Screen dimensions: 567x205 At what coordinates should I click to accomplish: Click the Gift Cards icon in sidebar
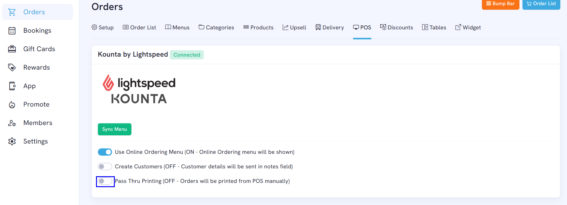(x=12, y=49)
